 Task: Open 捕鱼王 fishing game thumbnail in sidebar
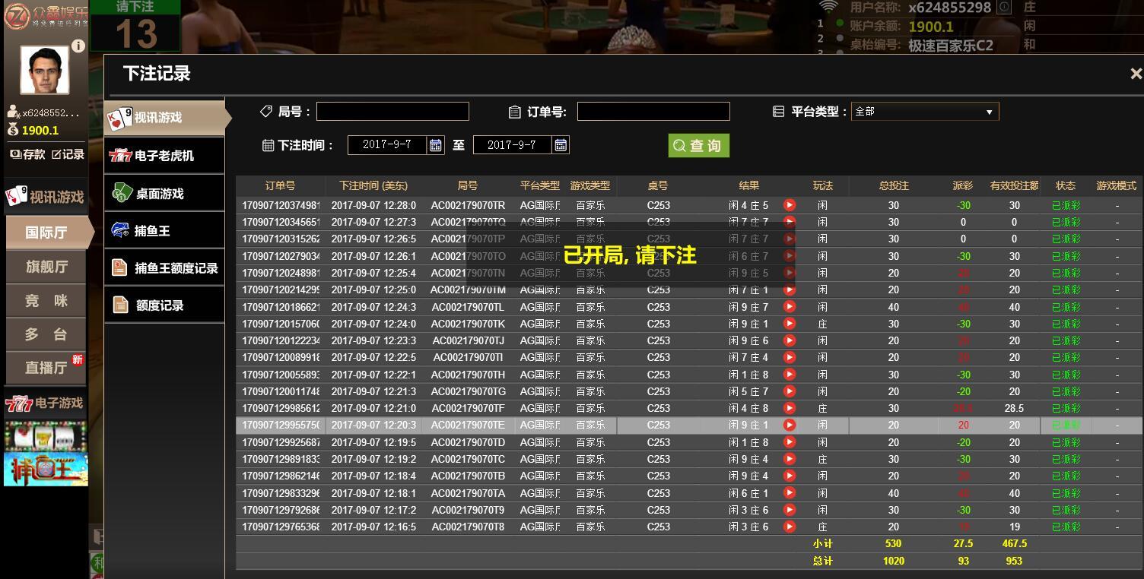pos(46,469)
